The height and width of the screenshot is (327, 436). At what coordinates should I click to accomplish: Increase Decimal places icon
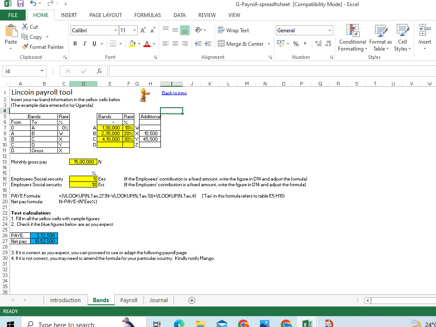coord(318,44)
